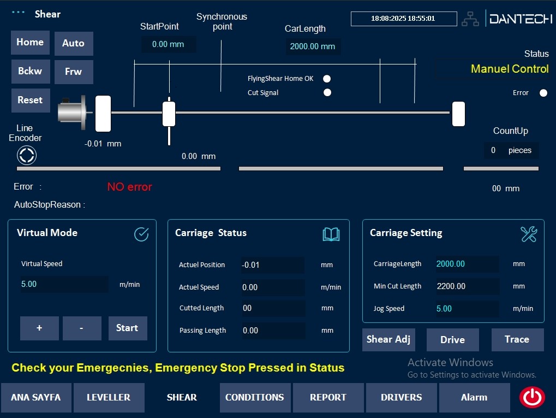Click the Error status indicator light
The image size is (556, 418).
coord(543,93)
